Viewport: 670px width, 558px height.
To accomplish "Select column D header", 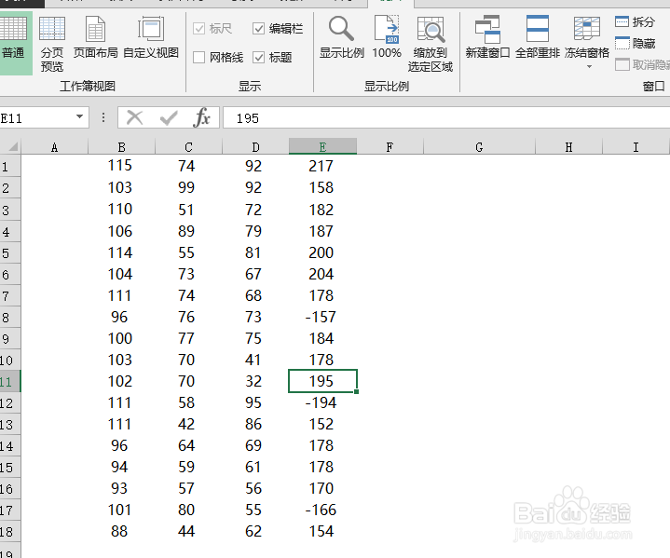I will pos(255,147).
